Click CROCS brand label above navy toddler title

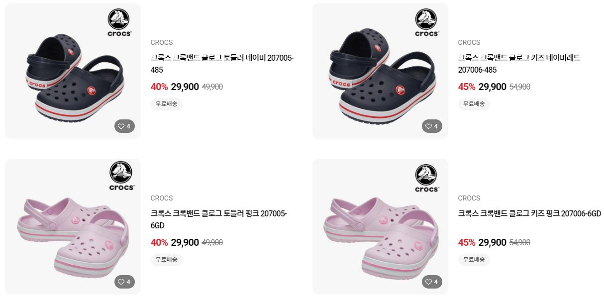[x=162, y=42]
